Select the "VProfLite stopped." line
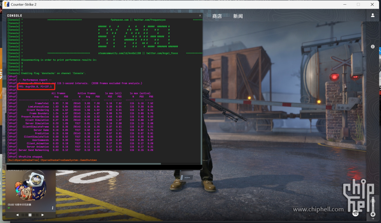 (x=31, y=157)
